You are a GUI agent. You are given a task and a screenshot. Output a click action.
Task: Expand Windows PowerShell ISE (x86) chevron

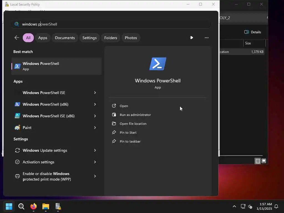tap(95, 116)
